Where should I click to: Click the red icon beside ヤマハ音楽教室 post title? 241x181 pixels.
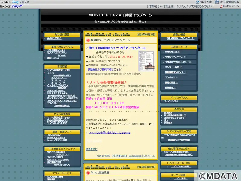(88, 173)
